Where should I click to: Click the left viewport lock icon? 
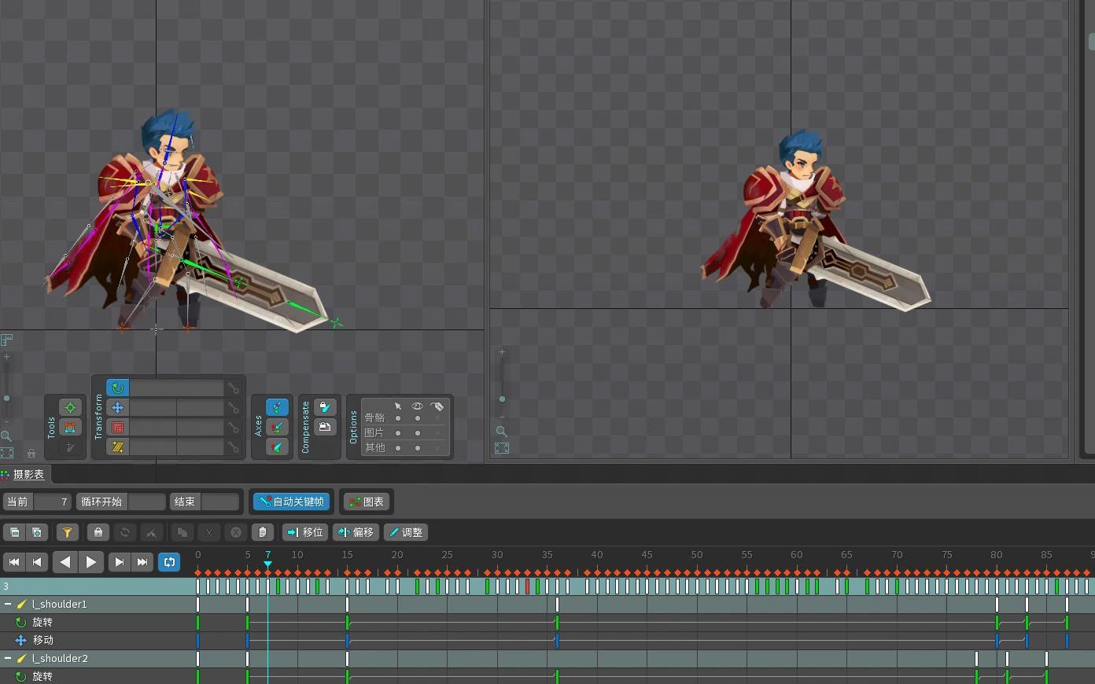(31, 454)
